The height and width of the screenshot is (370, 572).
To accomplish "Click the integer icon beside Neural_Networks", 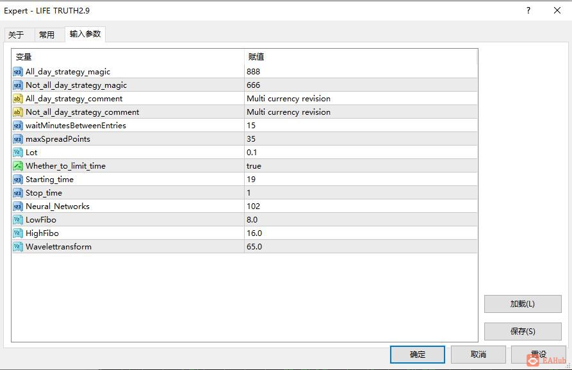I will click(x=18, y=206).
